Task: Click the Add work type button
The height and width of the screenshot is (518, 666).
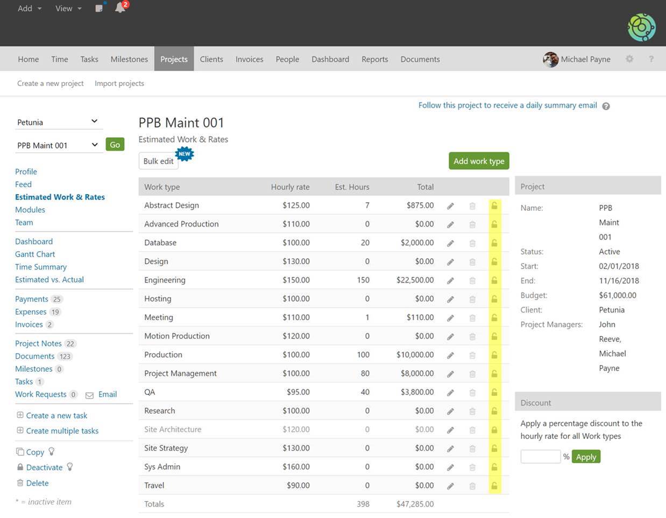Action: (x=479, y=161)
